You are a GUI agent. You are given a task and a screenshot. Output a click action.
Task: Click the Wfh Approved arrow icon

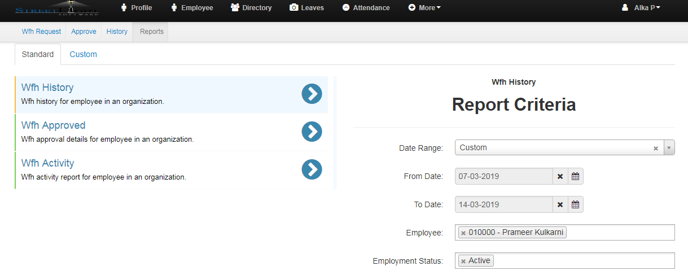[312, 132]
